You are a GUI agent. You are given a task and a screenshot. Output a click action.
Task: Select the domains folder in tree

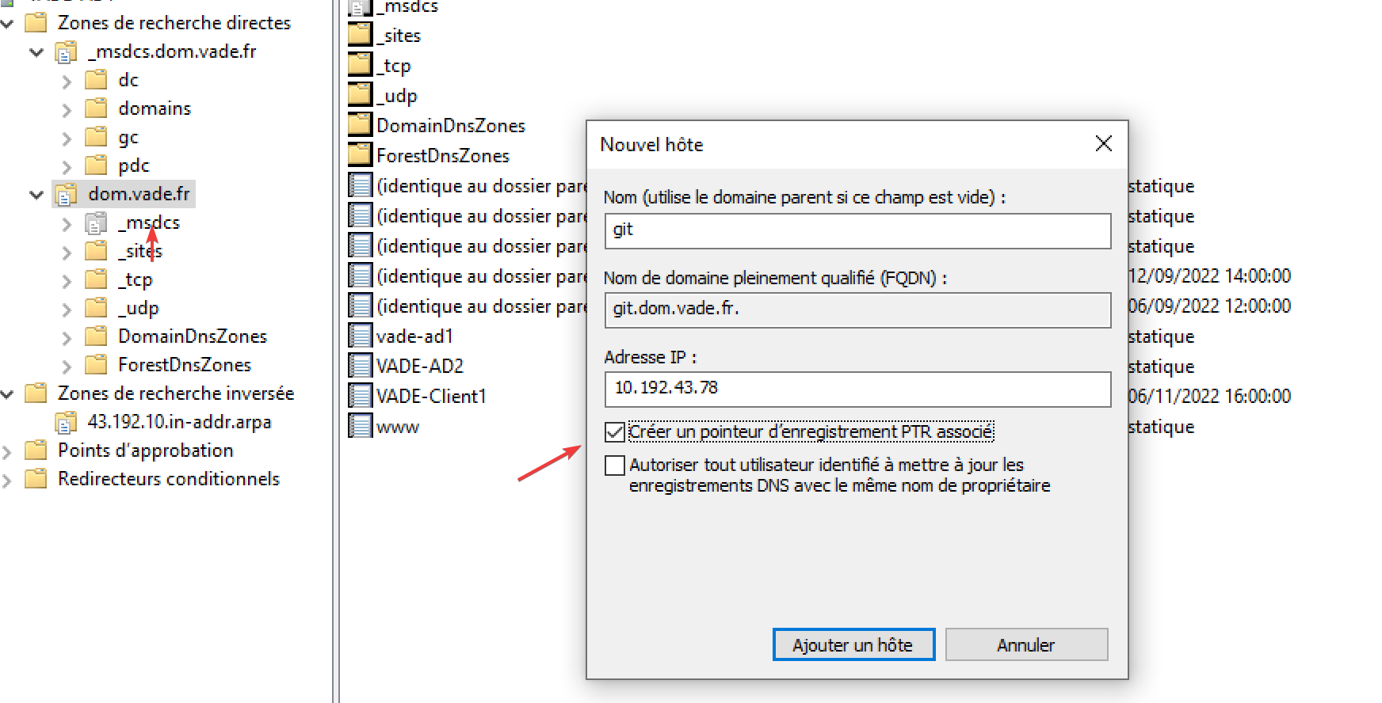(x=155, y=108)
